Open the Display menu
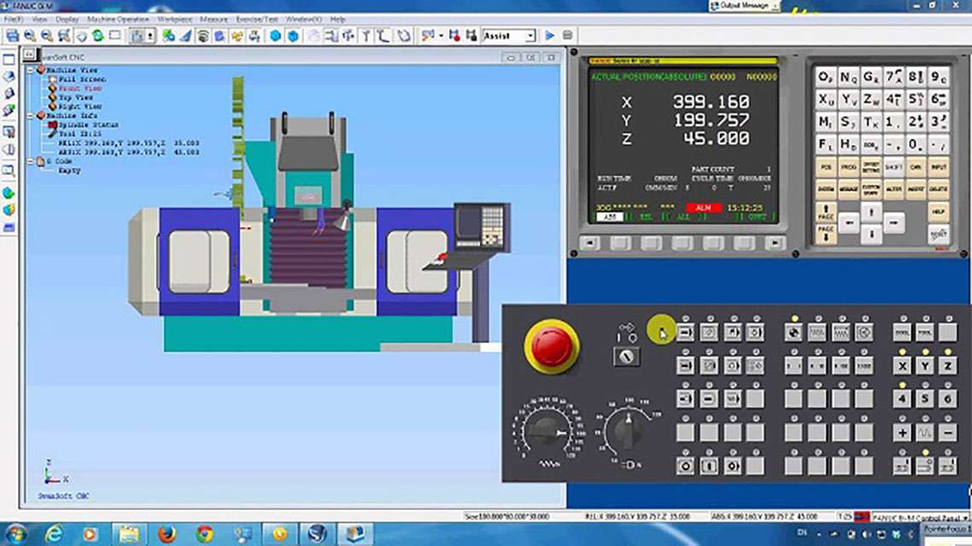This screenshot has width=972, height=546. [x=67, y=19]
